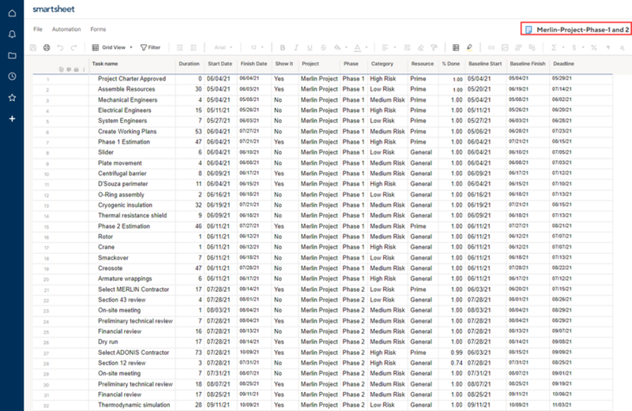The image size is (632, 411).
Task: Click the Percentage format icon
Action: tap(594, 47)
